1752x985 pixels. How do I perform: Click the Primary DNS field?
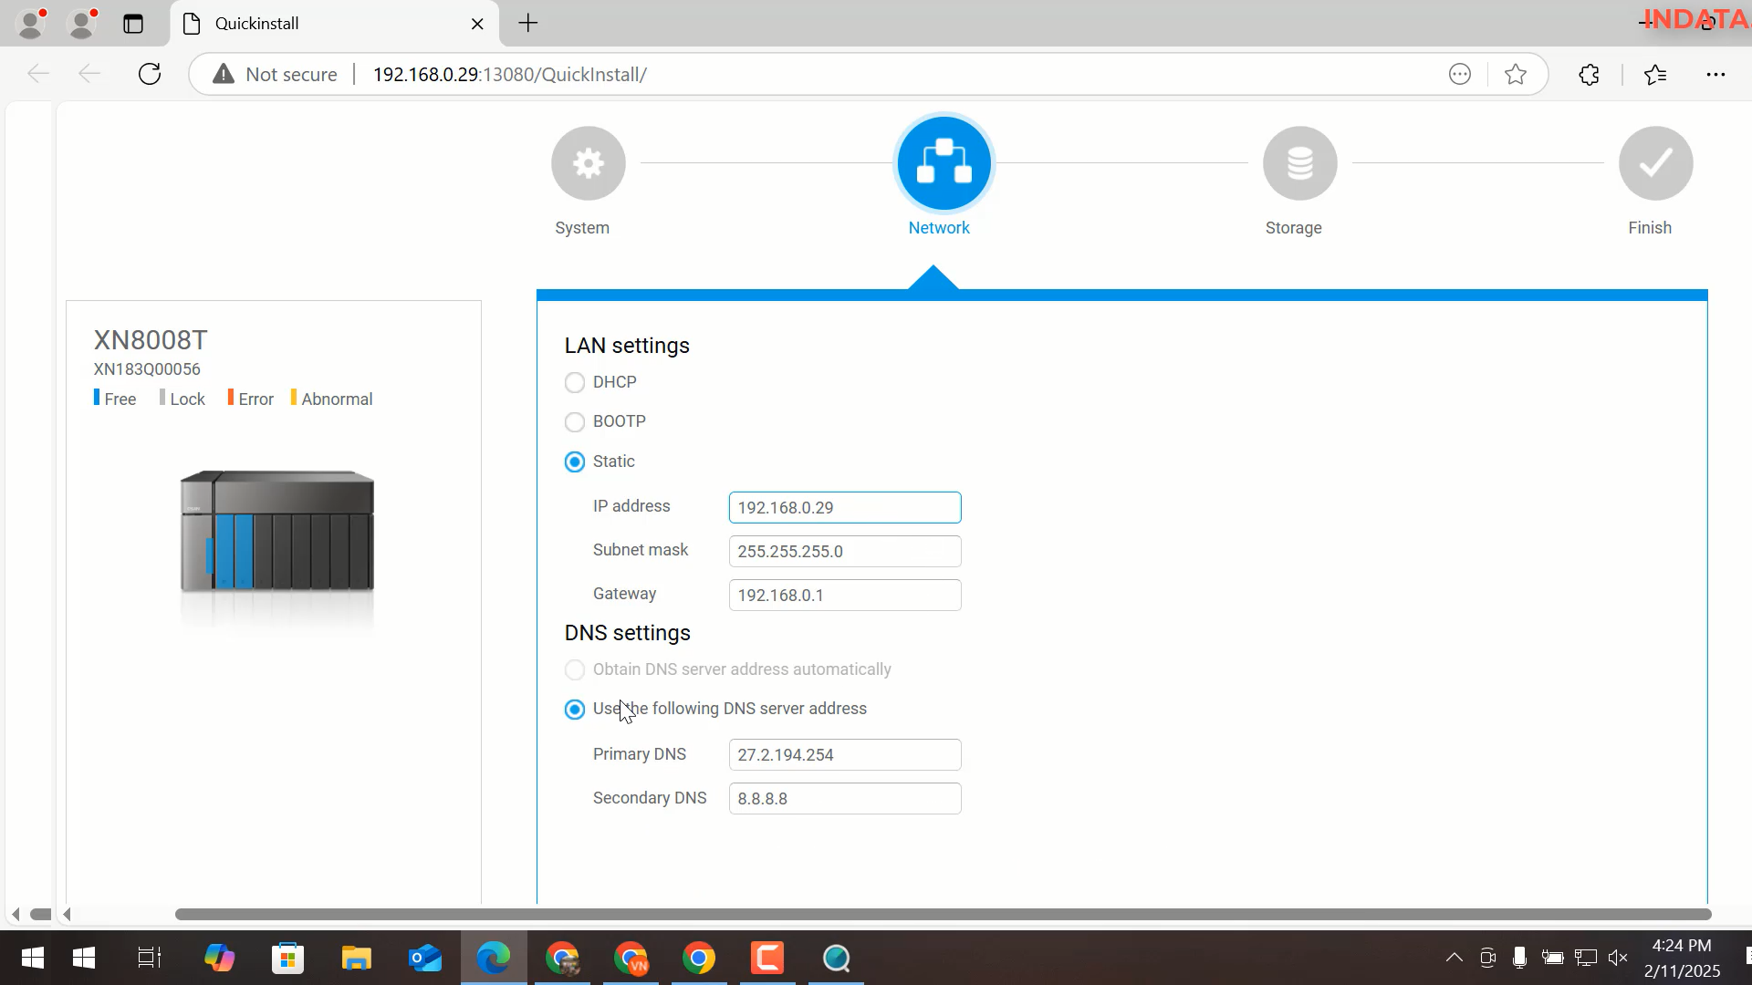(x=845, y=754)
